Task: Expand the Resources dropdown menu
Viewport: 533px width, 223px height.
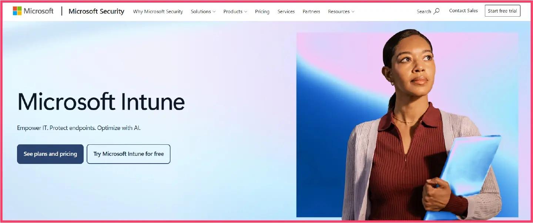Action: click(x=341, y=11)
